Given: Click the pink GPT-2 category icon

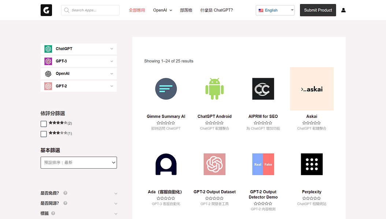Looking at the screenshot, I should pyautogui.click(x=48, y=86).
